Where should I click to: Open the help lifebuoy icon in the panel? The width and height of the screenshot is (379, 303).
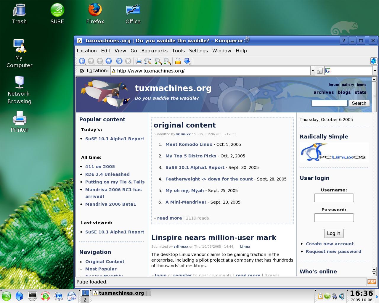[45, 296]
